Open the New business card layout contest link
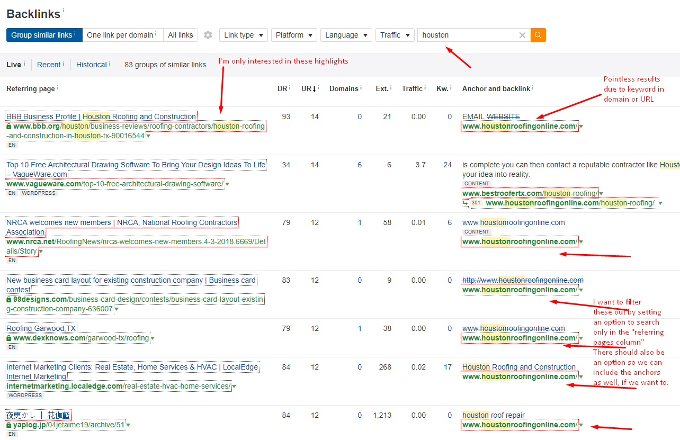Screen dimensions: 680x440 pos(131,285)
